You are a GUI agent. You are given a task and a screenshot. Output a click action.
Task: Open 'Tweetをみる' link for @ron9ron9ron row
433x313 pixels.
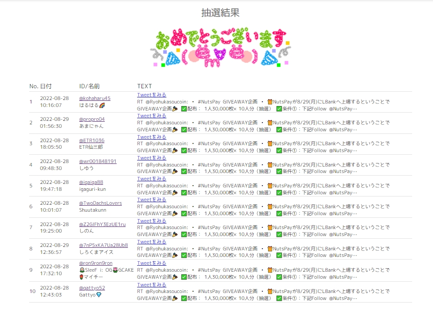[151, 263]
